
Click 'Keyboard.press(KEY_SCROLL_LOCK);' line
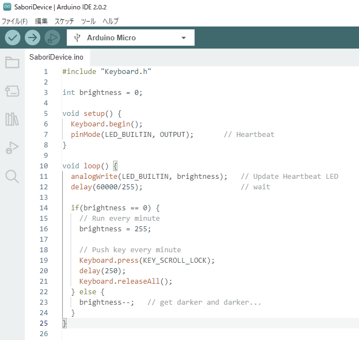point(147,261)
